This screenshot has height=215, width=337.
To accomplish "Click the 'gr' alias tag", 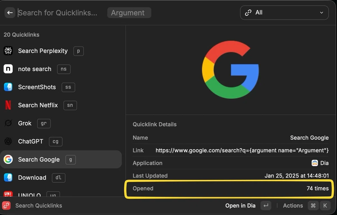I will (x=44, y=123).
